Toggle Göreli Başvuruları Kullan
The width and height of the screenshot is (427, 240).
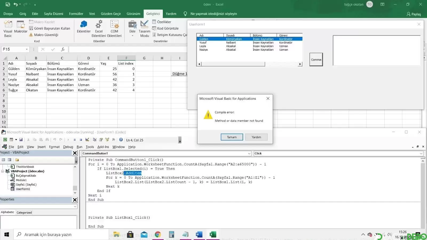click(x=50, y=28)
